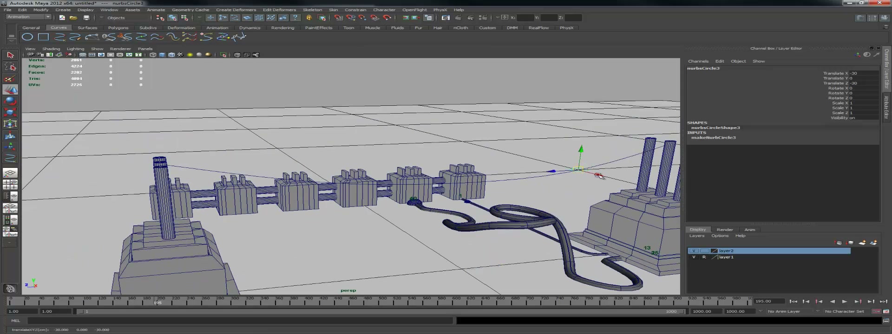Show the Tool Settings sidebar icon

point(872,18)
